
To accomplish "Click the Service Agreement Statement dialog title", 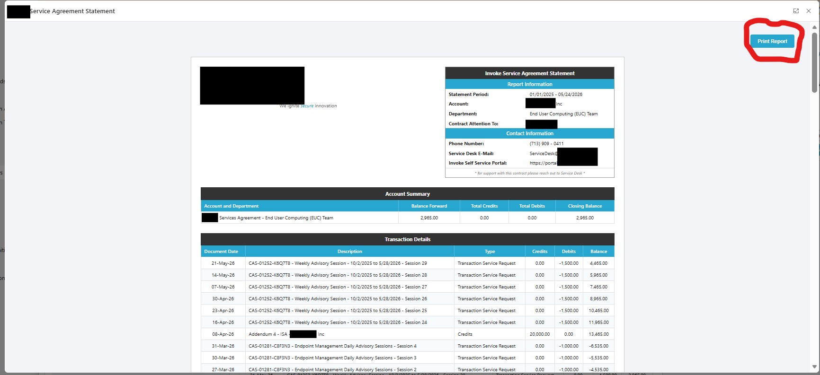I will 72,11.
